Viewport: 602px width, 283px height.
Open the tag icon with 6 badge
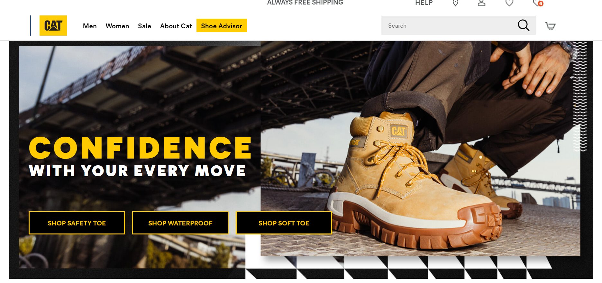pos(538,3)
